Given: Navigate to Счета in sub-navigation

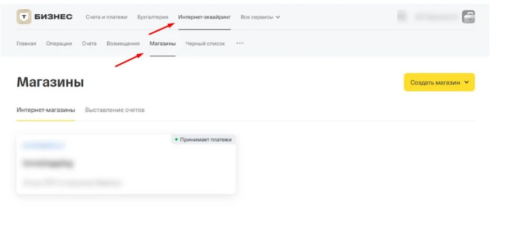Looking at the screenshot, I should 89,44.
